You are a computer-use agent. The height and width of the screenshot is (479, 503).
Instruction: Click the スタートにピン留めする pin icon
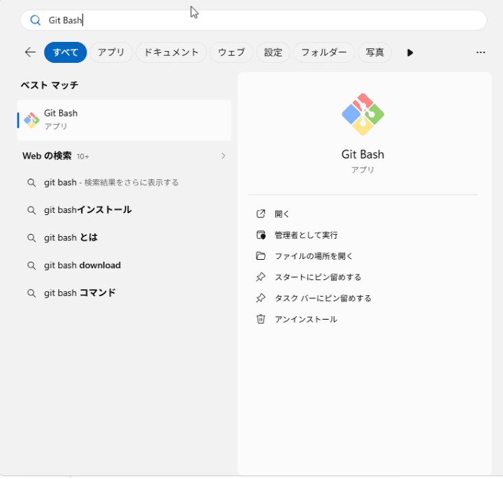(x=261, y=277)
